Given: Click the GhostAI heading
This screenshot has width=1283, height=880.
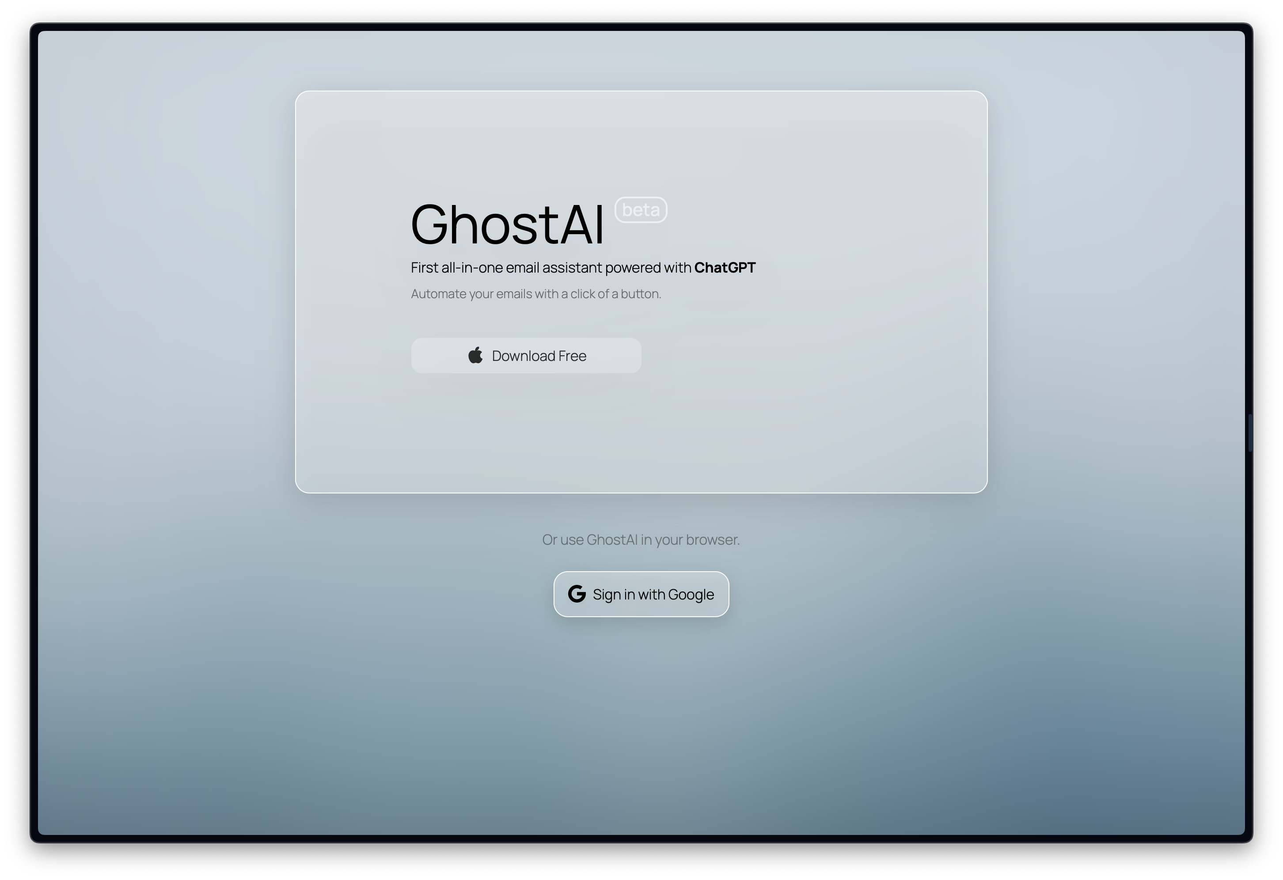Looking at the screenshot, I should pyautogui.click(x=508, y=224).
